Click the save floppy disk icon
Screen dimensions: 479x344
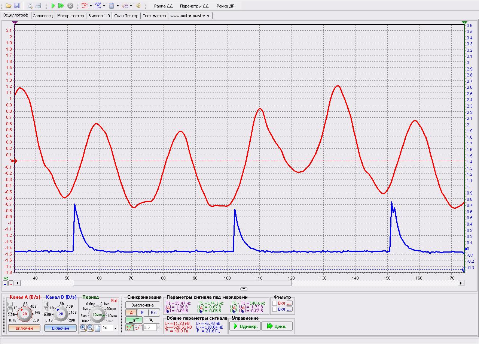pos(16,6)
